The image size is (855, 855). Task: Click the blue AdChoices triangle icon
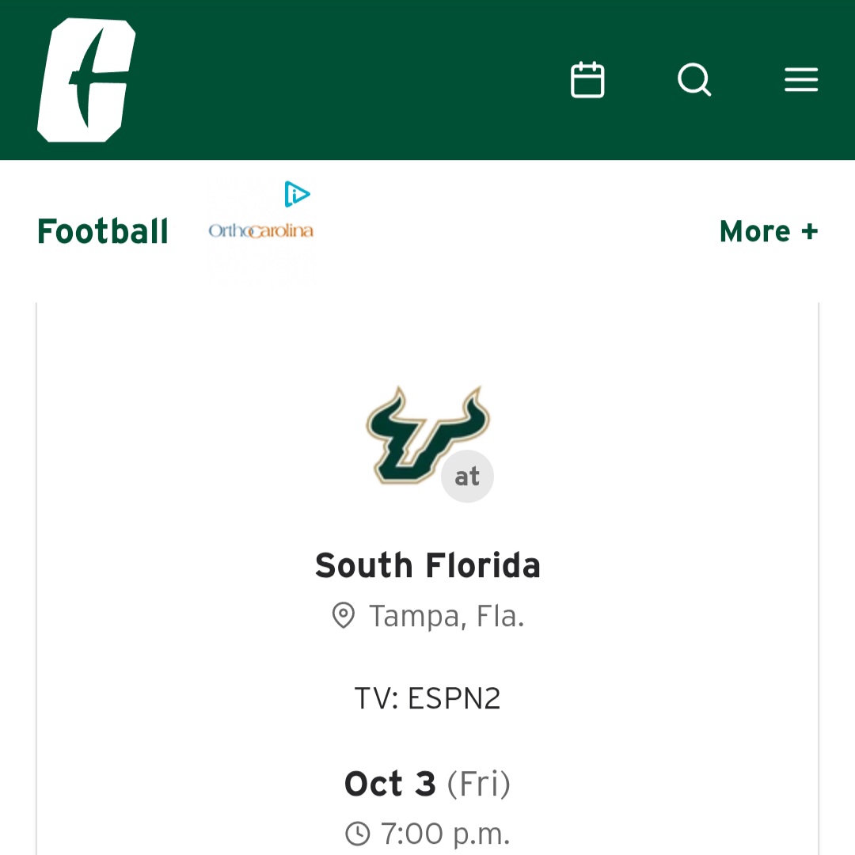click(x=297, y=193)
